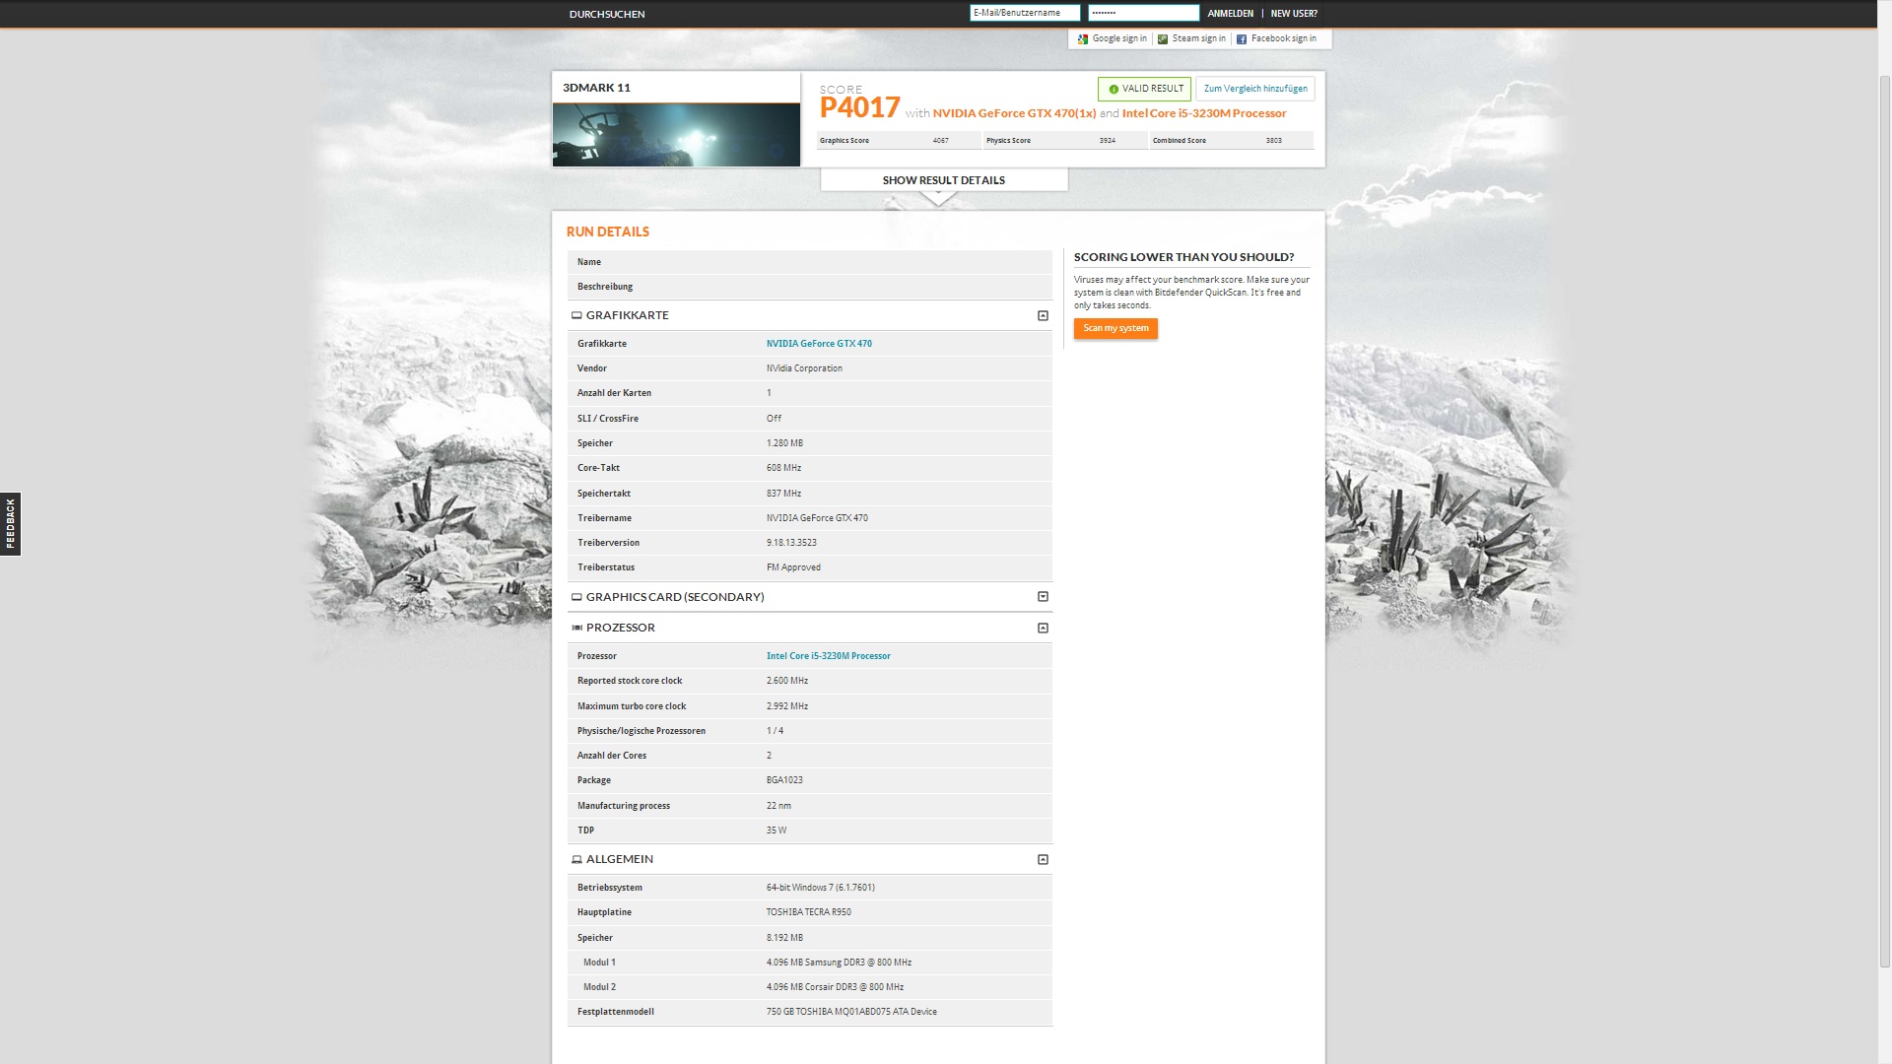The image size is (1892, 1064).
Task: Open the Intel Core i5-3230M Processor link
Action: [x=828, y=656]
